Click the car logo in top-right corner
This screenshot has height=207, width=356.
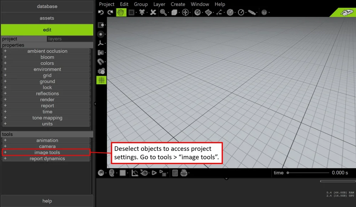(346, 12)
